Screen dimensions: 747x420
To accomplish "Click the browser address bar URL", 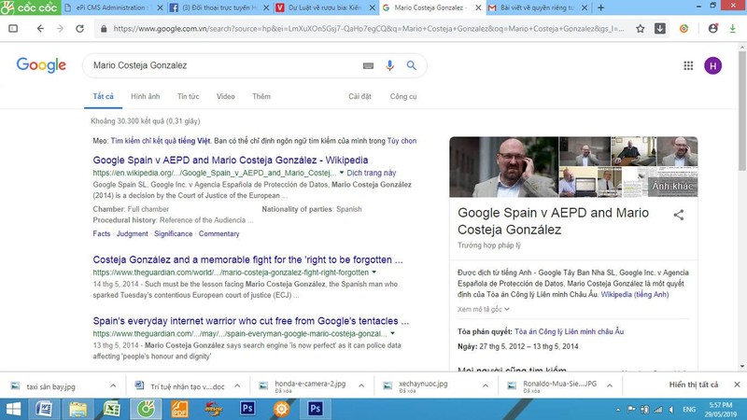I will [x=369, y=29].
